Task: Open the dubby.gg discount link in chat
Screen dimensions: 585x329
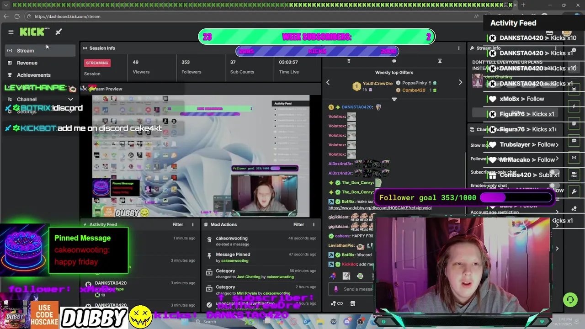Action: pos(380,208)
